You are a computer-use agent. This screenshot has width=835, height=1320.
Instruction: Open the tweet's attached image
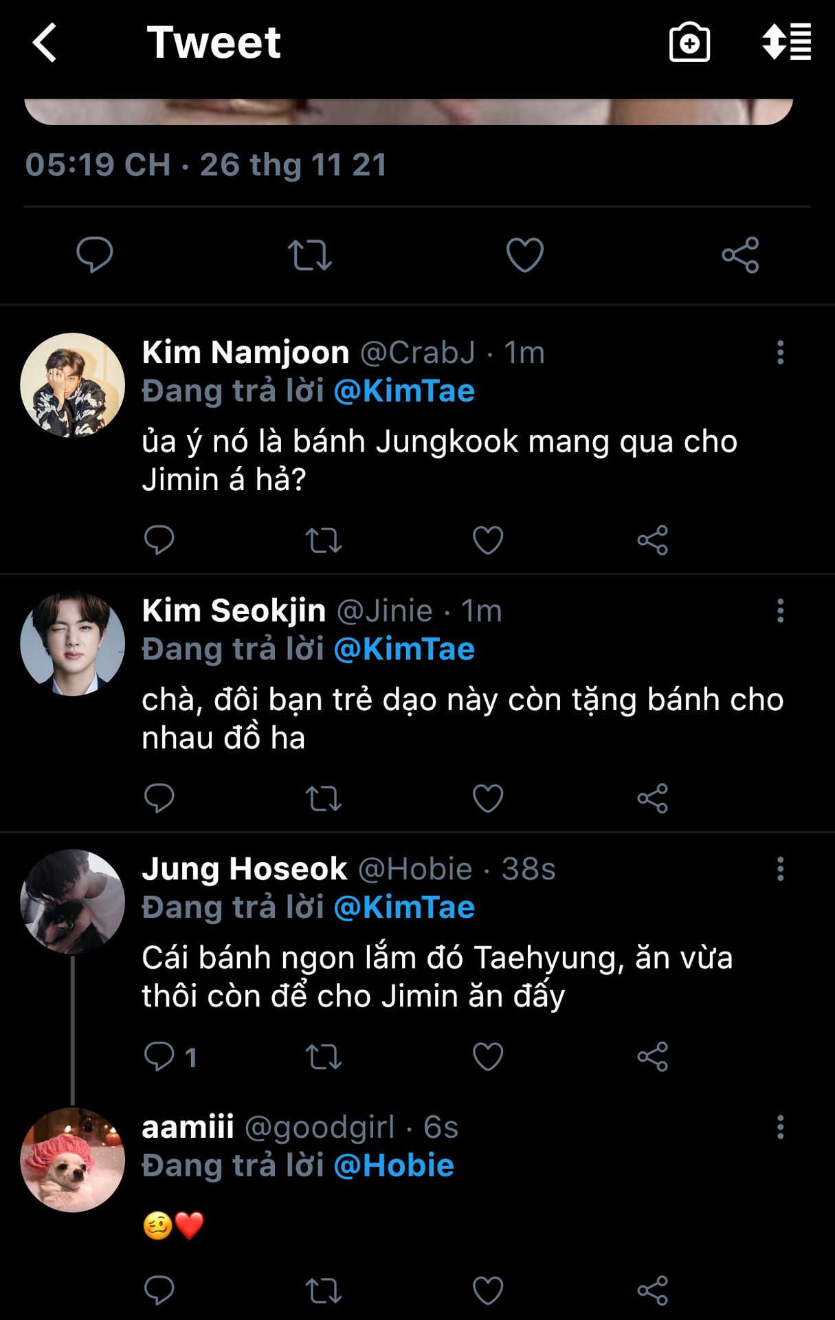click(x=409, y=111)
